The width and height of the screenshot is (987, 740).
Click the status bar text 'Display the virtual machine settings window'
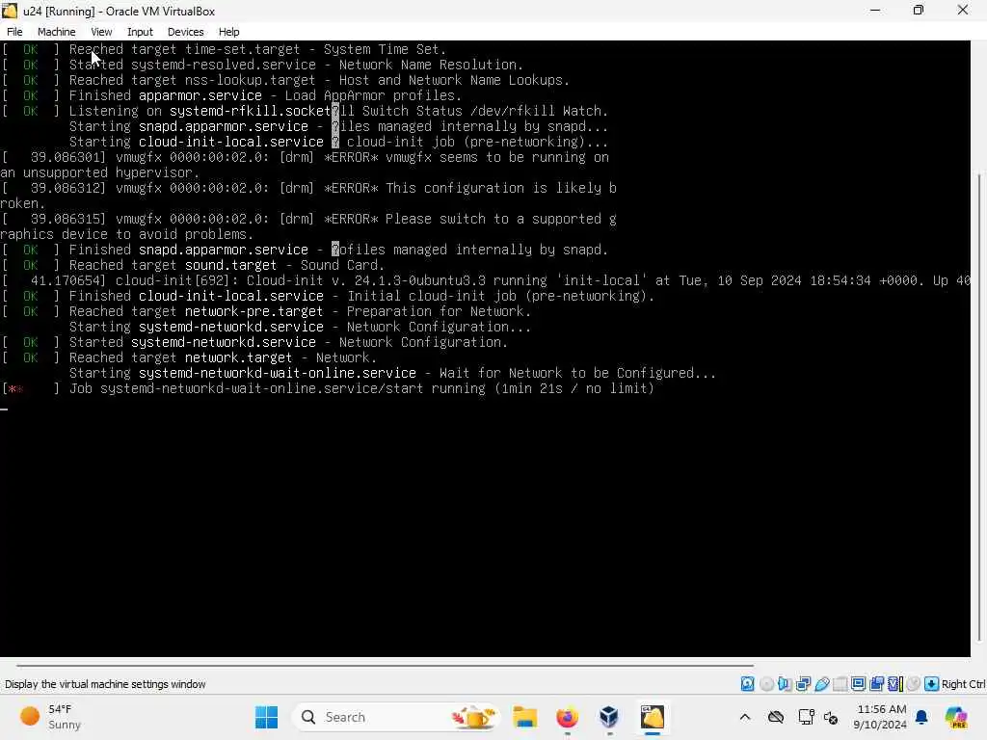click(105, 684)
